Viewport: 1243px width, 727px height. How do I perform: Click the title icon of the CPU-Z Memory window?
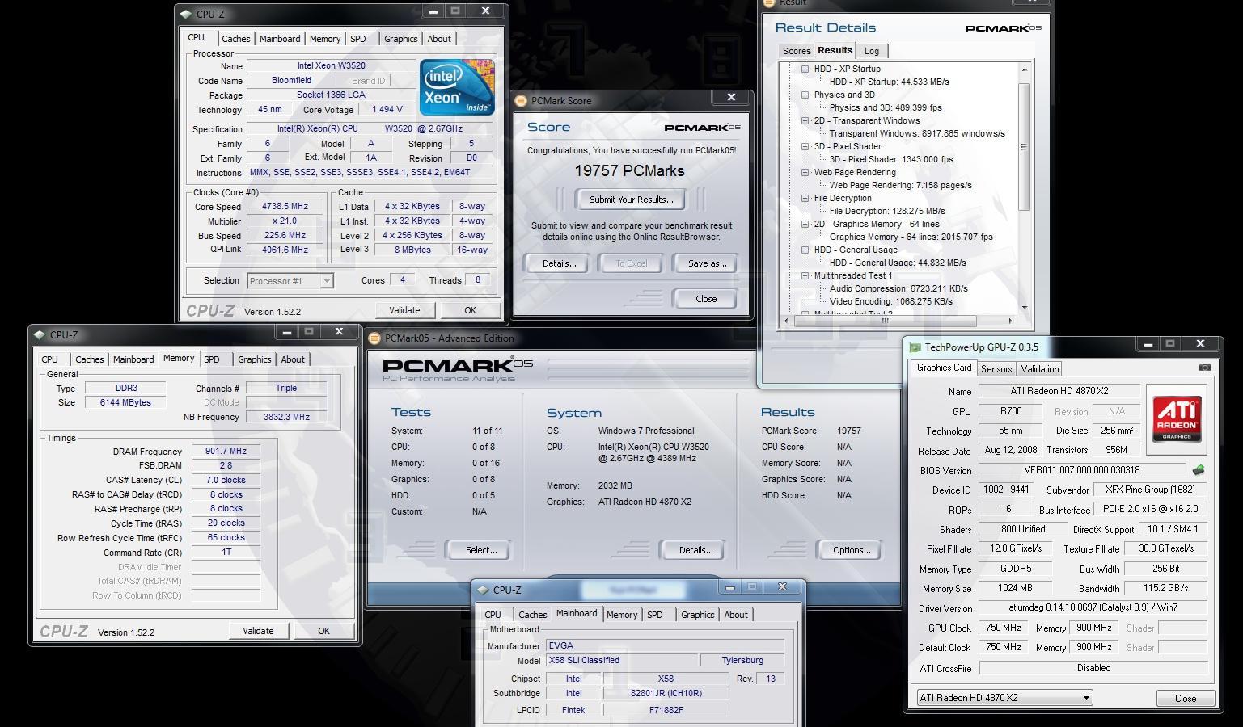point(40,334)
